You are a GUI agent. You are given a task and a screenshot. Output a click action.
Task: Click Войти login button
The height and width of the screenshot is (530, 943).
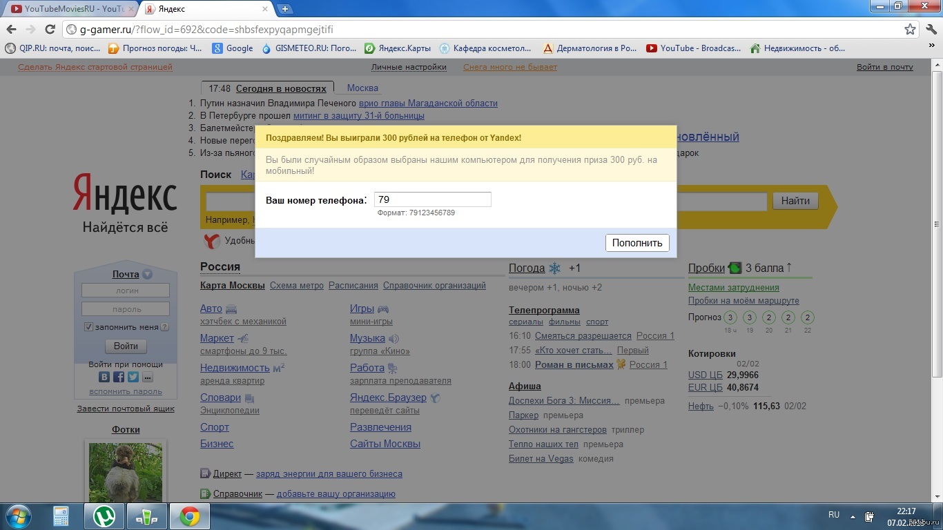point(126,346)
